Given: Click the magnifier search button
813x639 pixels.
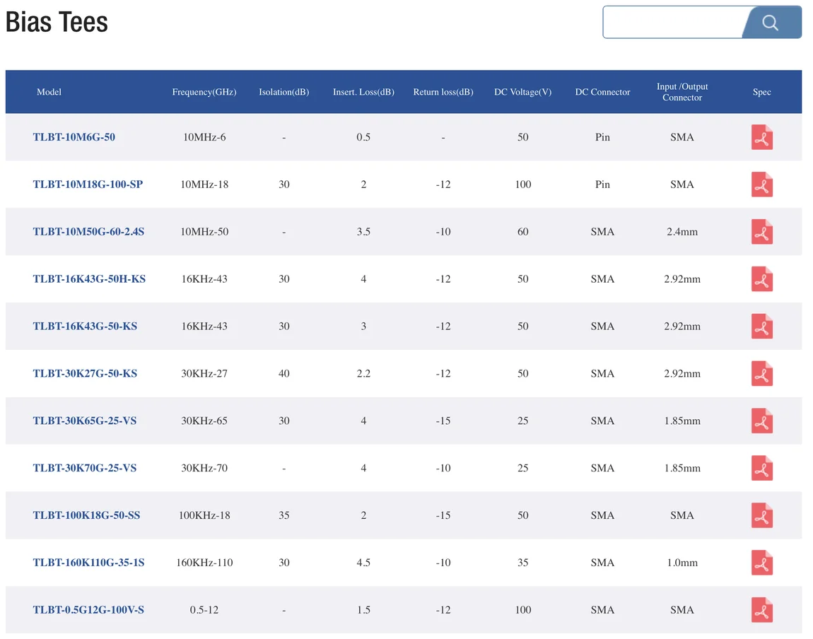Looking at the screenshot, I should (x=771, y=23).
